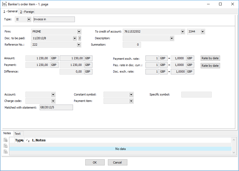Expand the Firm dropdown showing PRIME
The width and height of the screenshot is (239, 171).
point(79,31)
